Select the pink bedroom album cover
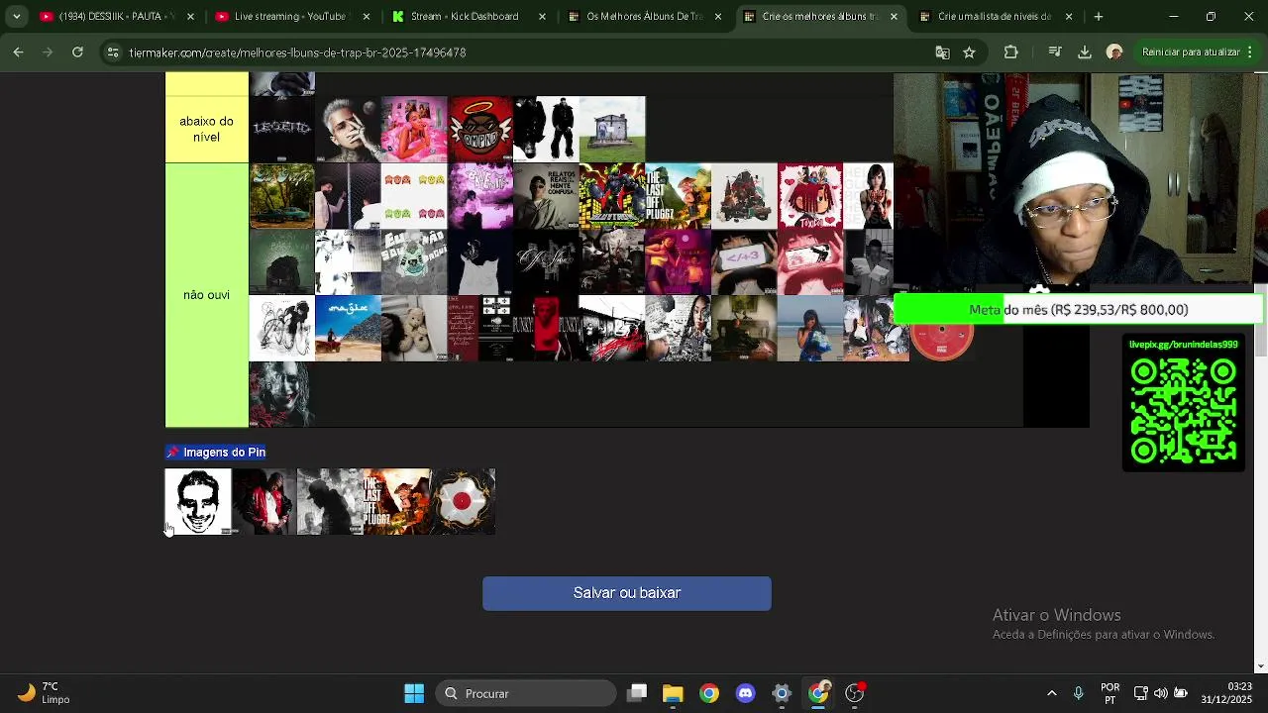1268x713 pixels. click(x=414, y=129)
